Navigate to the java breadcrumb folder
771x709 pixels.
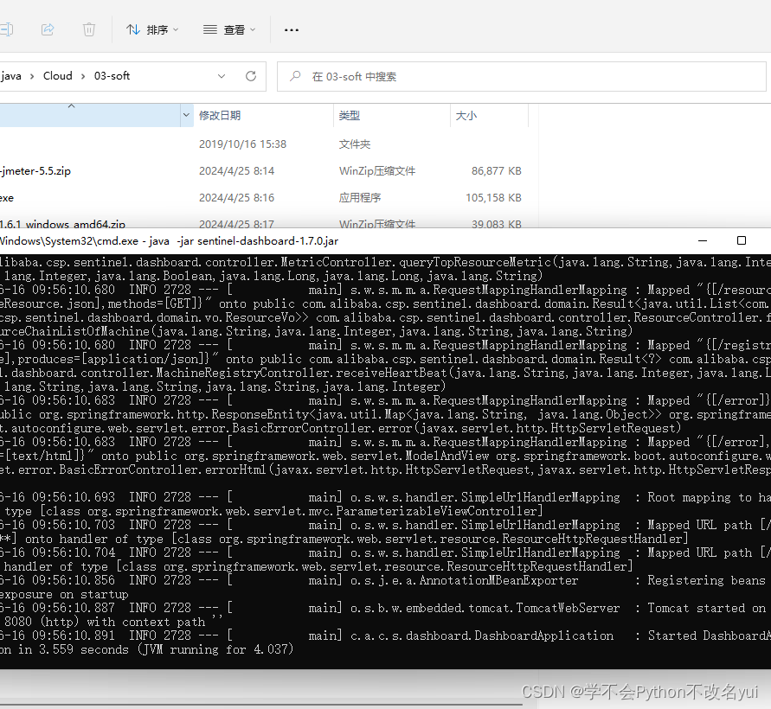(9, 75)
